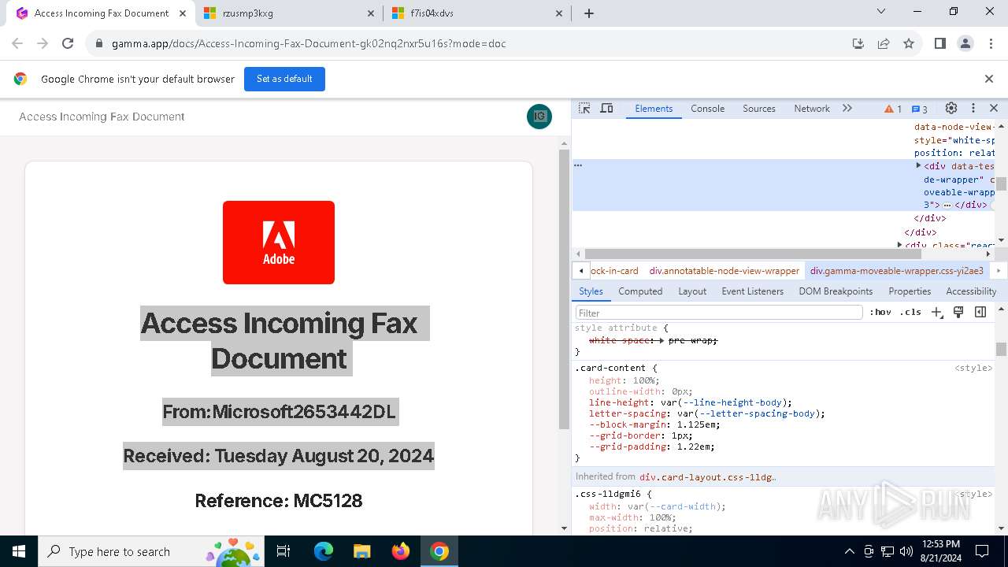Toggle the :hov element state panel

880,313
